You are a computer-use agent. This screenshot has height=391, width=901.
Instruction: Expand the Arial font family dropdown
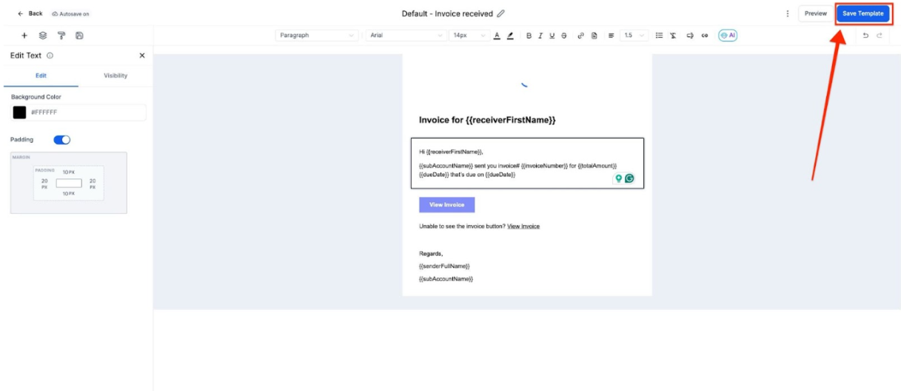pos(406,36)
